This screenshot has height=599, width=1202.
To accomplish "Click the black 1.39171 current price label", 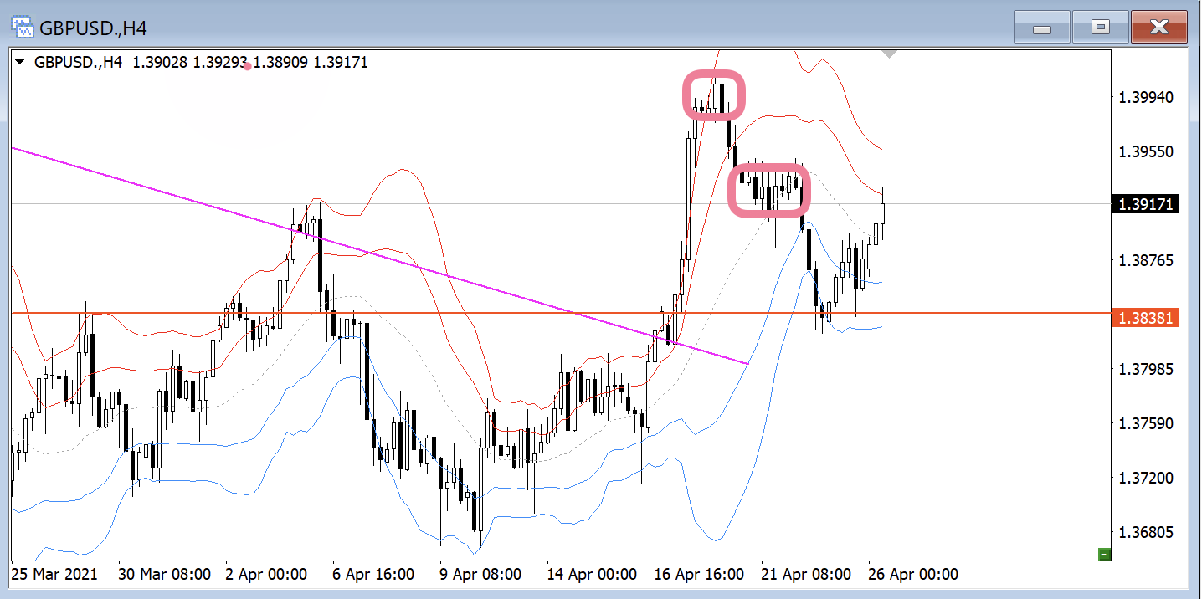I will 1143,205.
